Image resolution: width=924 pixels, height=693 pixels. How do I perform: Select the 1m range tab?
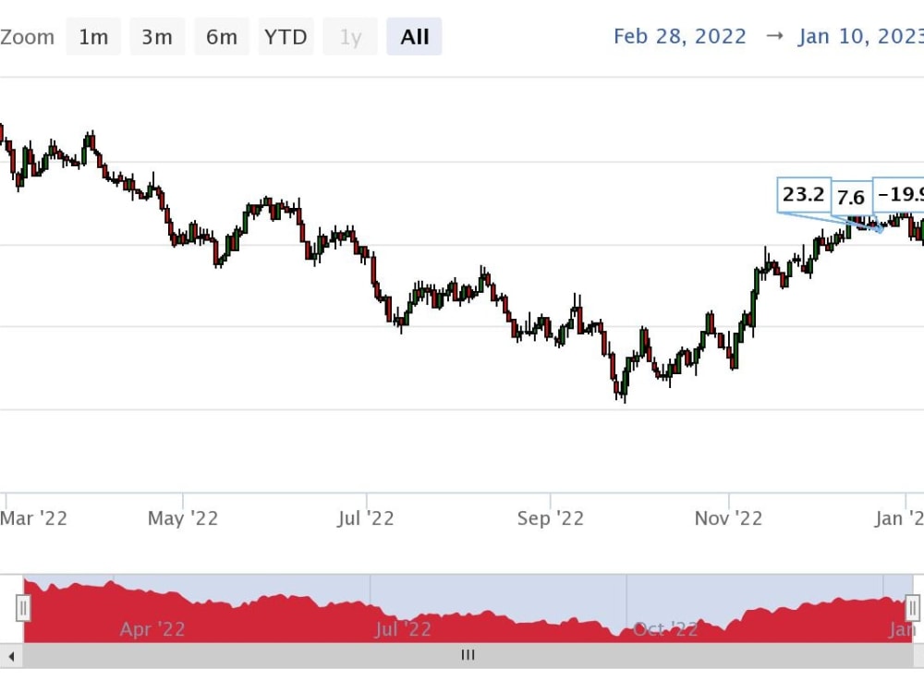tap(93, 37)
